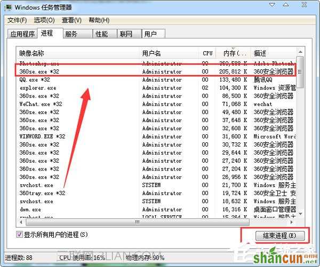Select the 360tray.exe *32 process
The width and height of the screenshot is (320, 267).
[x=156, y=193]
